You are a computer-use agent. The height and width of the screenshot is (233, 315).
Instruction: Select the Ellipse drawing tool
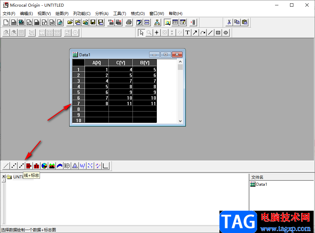coord(226,33)
